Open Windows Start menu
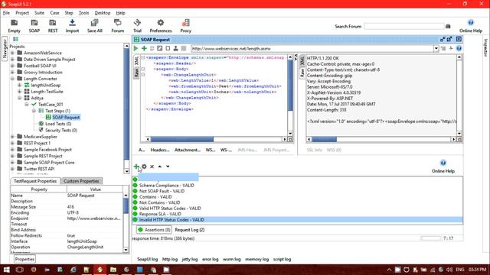490x275 pixels. click(x=6, y=270)
